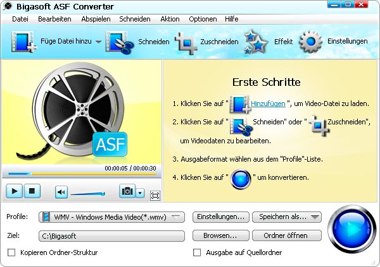Minimize the Bigasoft ASF Converter window
Image resolution: width=380 pixels, height=267 pixels.
334,4
